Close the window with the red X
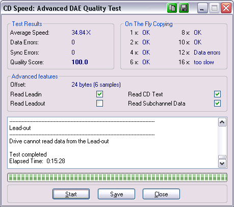The width and height of the screenshot is (234, 207). click(226, 8)
